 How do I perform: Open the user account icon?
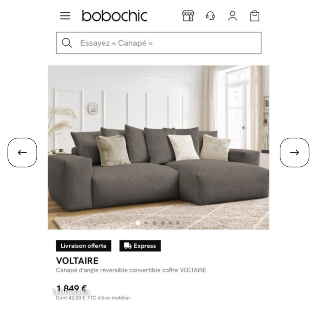232,16
